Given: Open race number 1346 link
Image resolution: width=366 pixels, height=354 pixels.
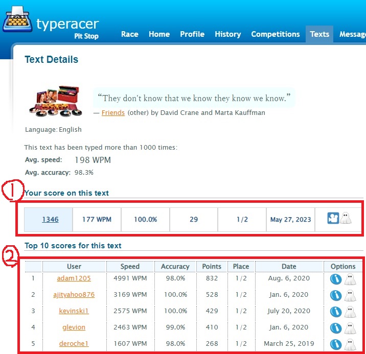Looking at the screenshot, I should 50,220.
